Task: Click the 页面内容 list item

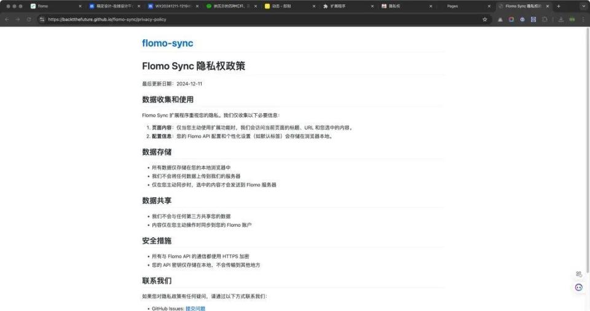Action: point(252,128)
